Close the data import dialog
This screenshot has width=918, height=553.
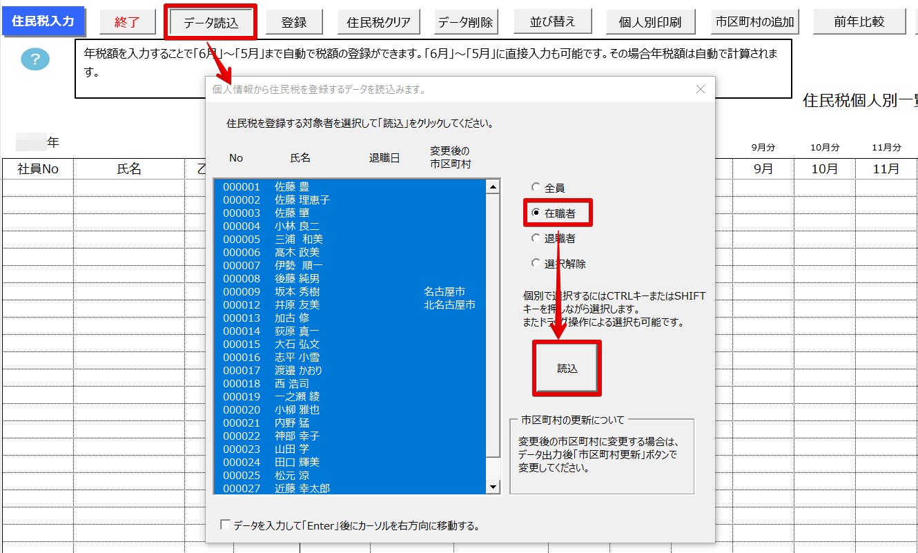tap(701, 89)
